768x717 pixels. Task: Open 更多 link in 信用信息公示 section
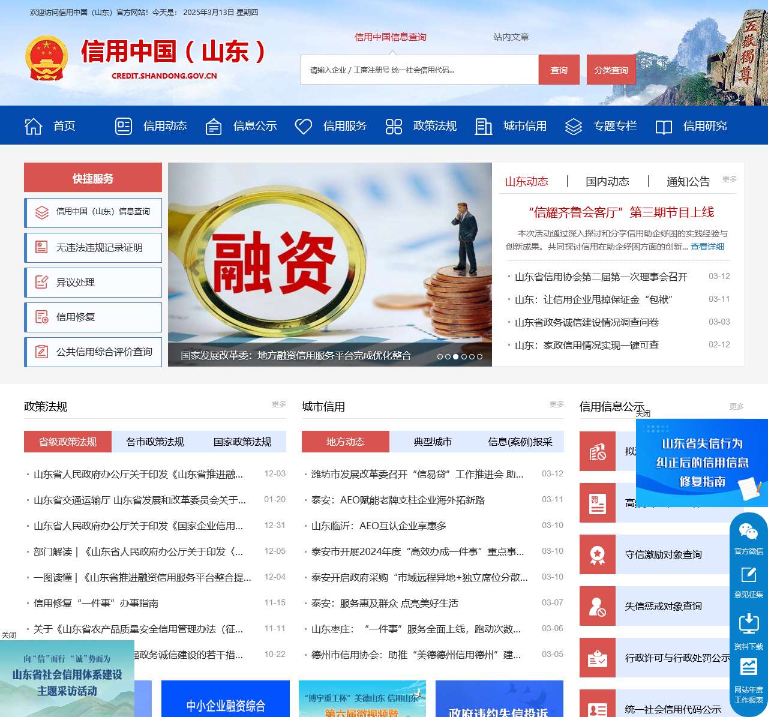tap(737, 406)
